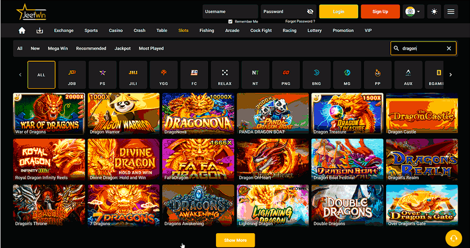
Task: Open the Promotion page
Action: pyautogui.click(x=343, y=31)
